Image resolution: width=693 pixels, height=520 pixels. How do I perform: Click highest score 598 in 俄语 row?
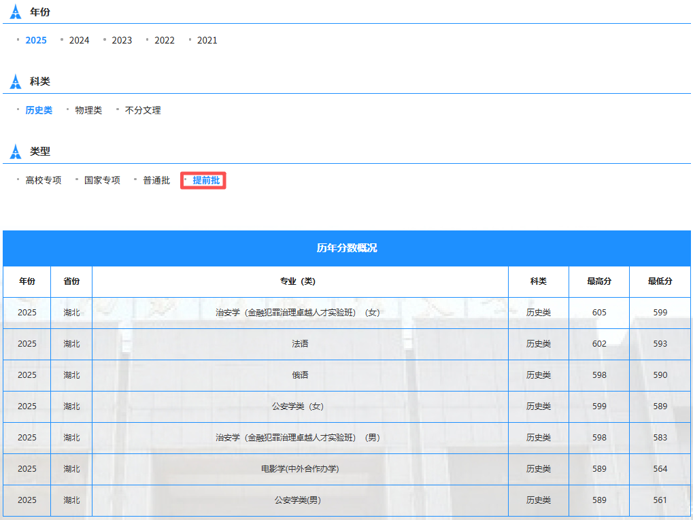click(599, 375)
